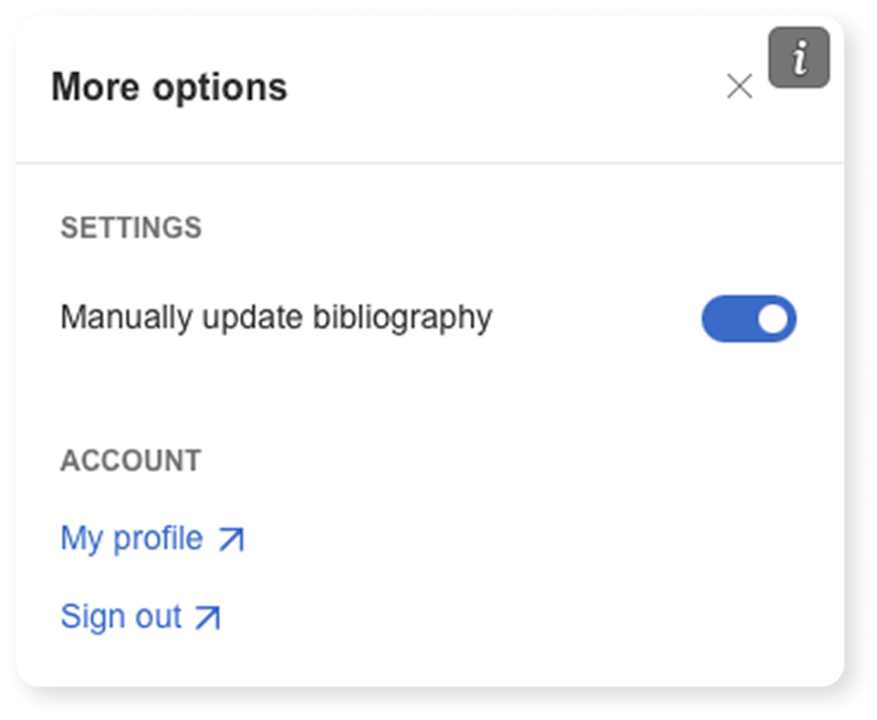Disable Manually update bibliography toggle

point(748,319)
